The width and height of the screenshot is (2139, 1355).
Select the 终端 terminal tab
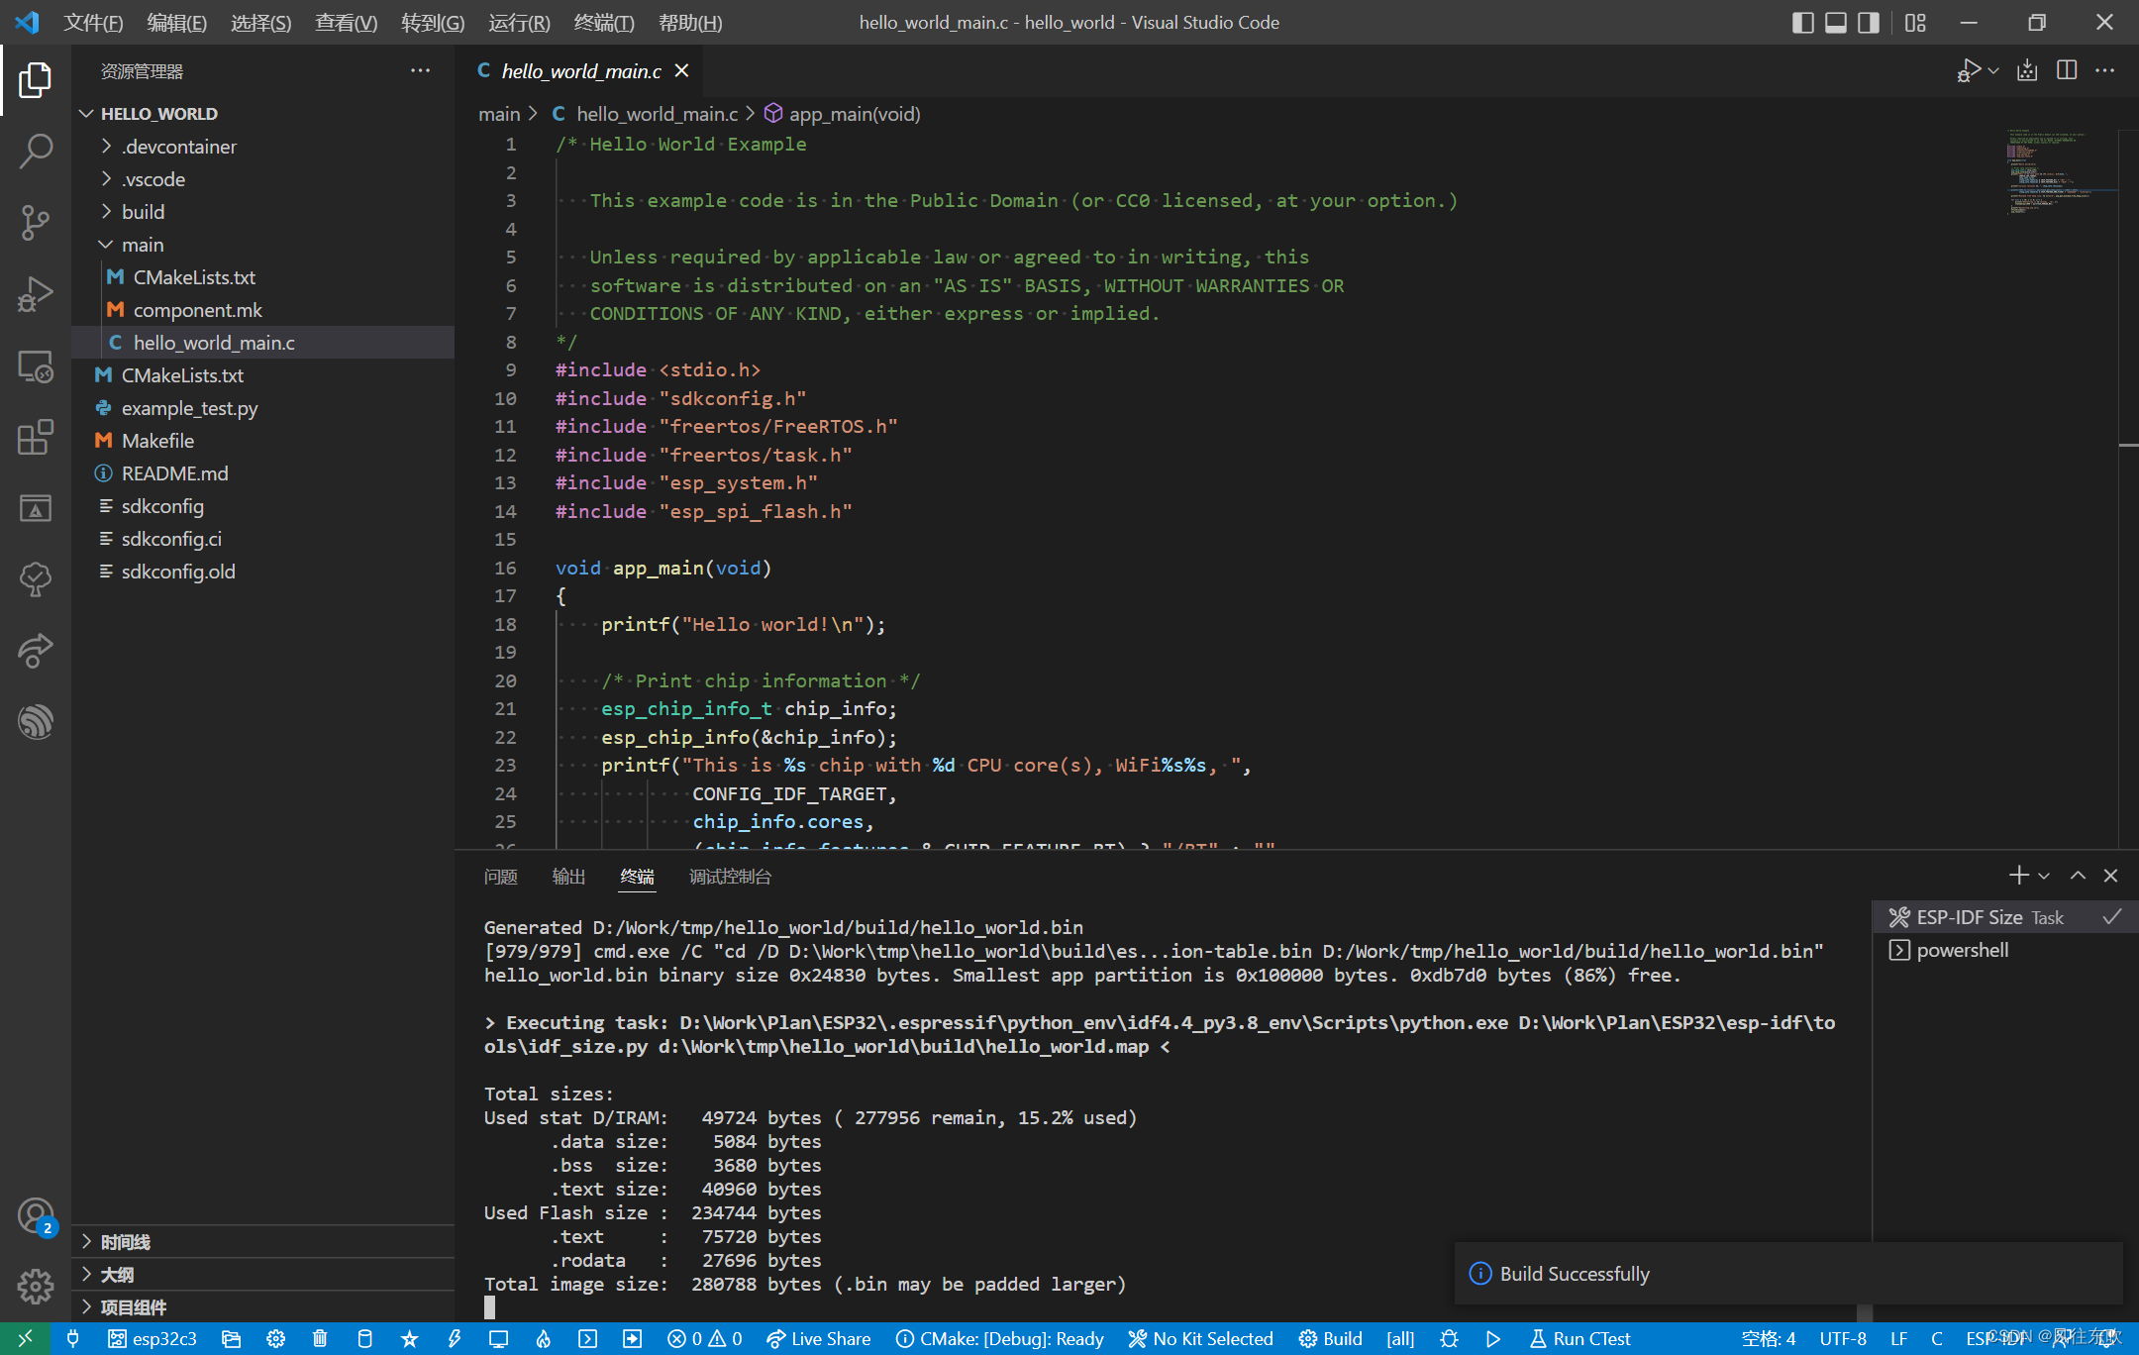[x=635, y=877]
